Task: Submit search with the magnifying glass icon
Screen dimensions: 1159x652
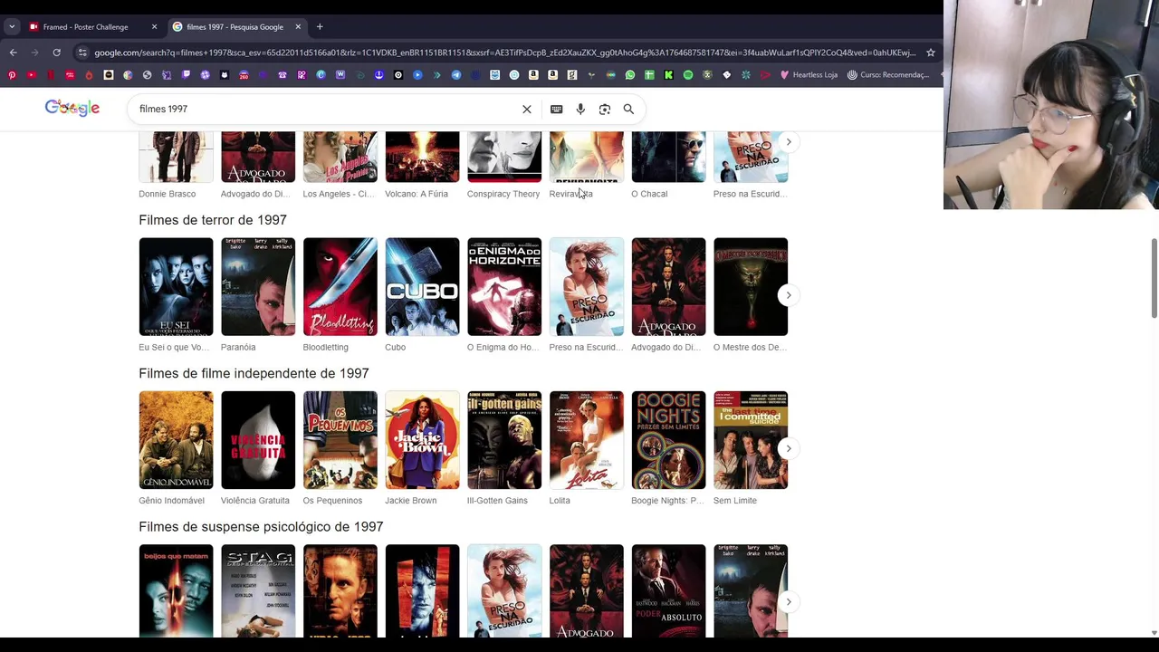Action: tap(628, 109)
